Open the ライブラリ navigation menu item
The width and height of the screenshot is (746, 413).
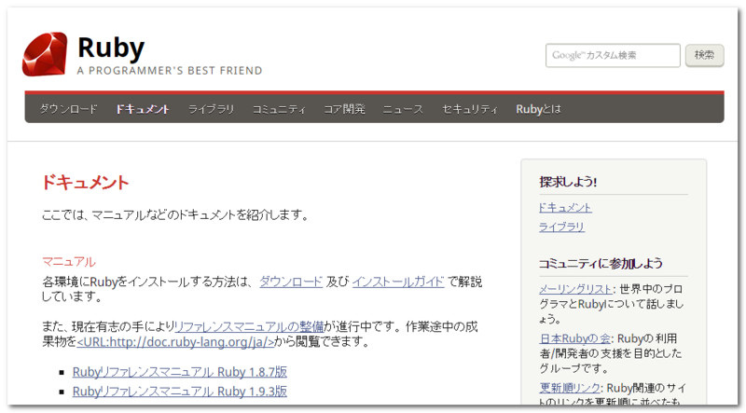211,109
